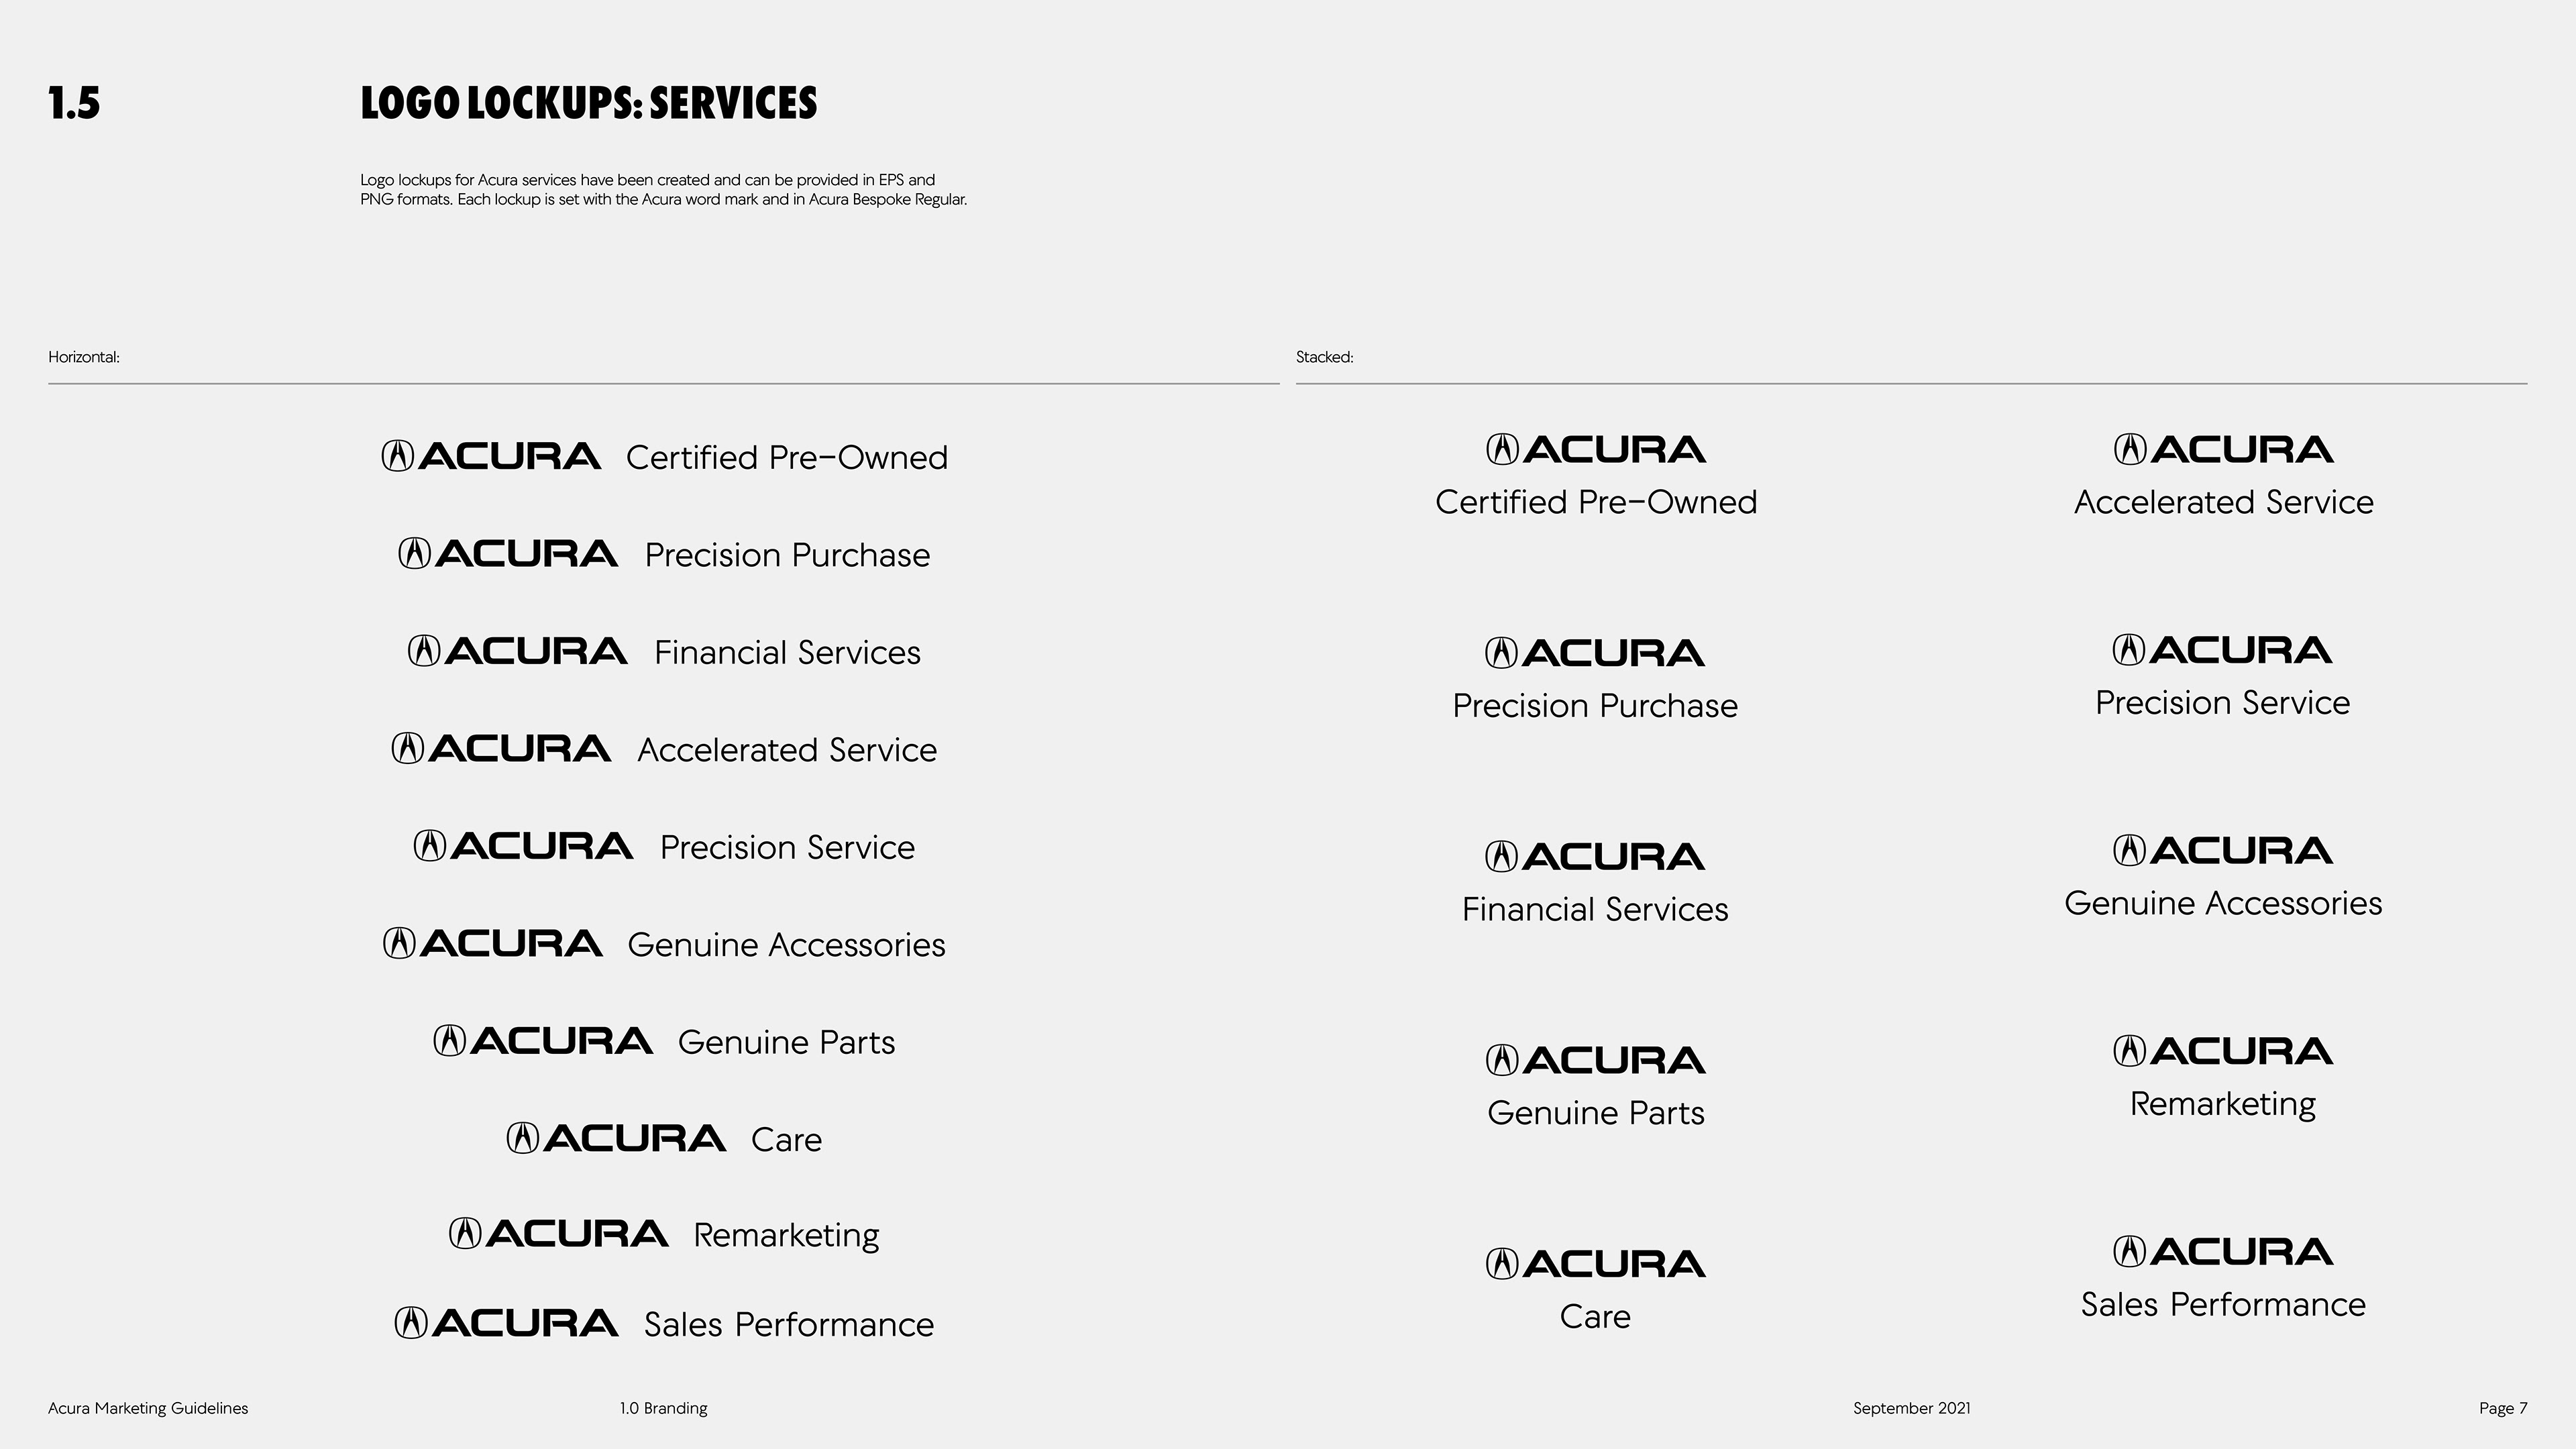Viewport: 2576px width, 1449px height.
Task: Click the Acura emblem in horizontal Care lockup
Action: coord(522,1138)
